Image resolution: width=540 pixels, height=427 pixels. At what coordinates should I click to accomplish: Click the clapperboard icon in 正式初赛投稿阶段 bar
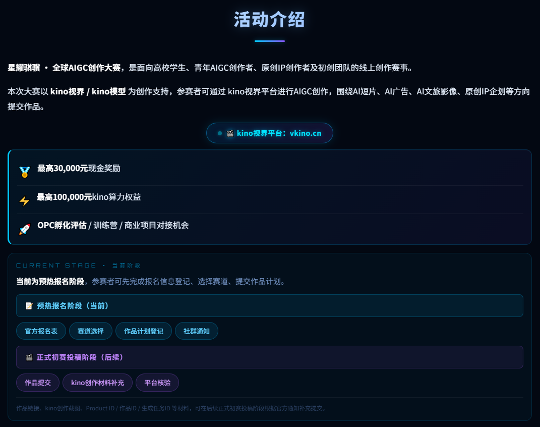click(x=29, y=357)
